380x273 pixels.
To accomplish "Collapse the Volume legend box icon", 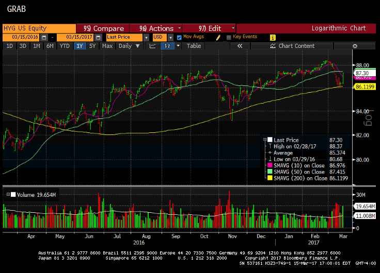I will (x=8, y=194).
